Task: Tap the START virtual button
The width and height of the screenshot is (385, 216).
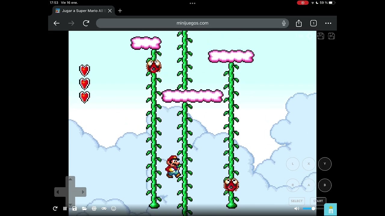Action: point(318,201)
